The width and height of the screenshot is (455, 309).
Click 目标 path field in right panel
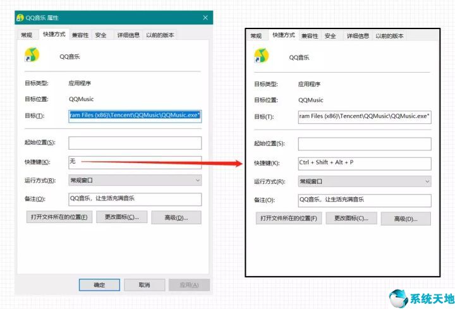[365, 117]
